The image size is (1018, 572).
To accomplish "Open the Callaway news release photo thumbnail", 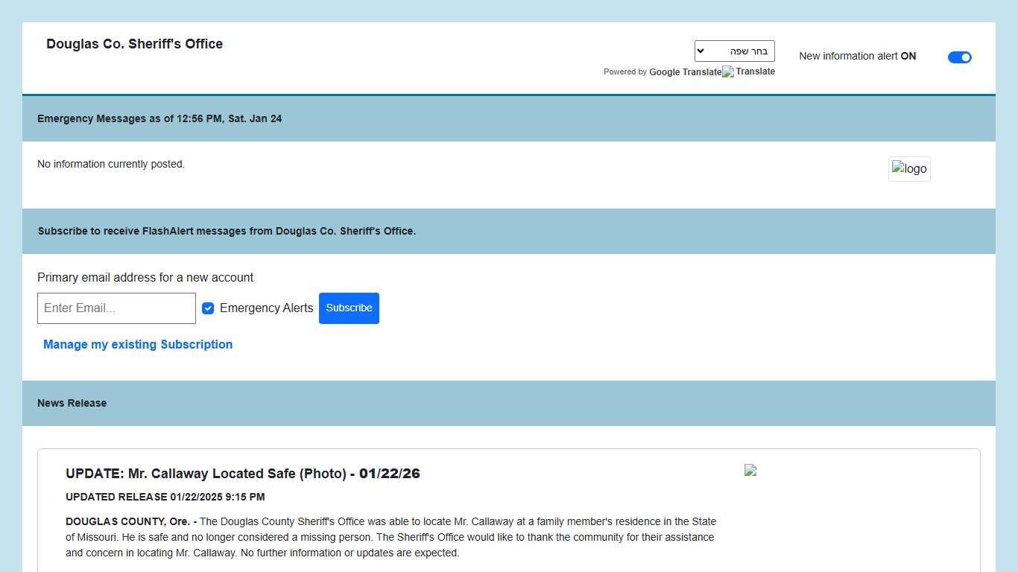I will [x=750, y=470].
